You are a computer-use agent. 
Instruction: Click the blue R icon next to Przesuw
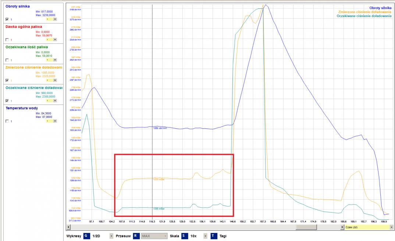click(135, 236)
